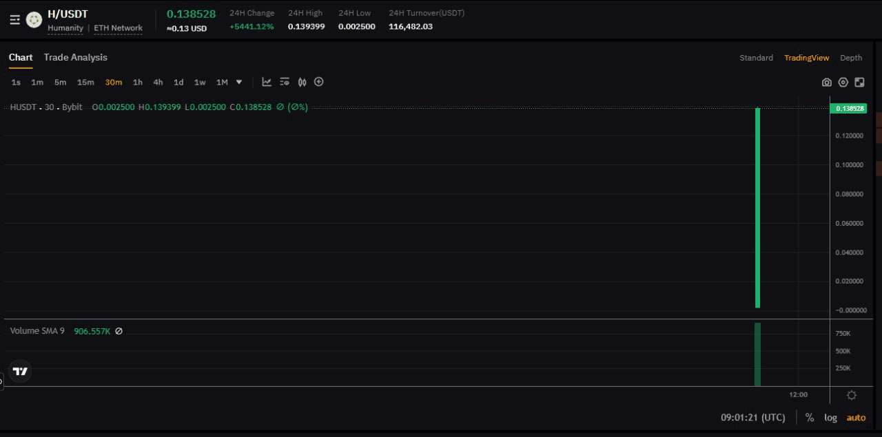
Task: Click the H/USDT trading pair title
Action: pos(68,14)
